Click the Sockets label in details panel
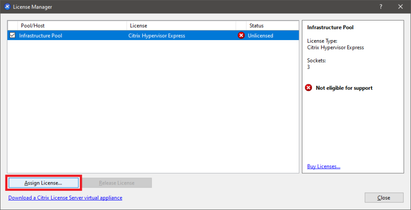 pos(316,61)
